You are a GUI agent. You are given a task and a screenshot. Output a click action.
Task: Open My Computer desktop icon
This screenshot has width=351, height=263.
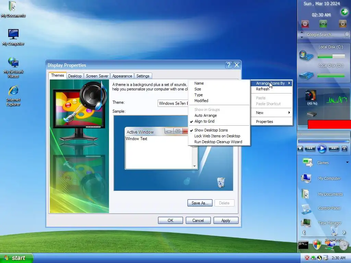tap(13, 37)
